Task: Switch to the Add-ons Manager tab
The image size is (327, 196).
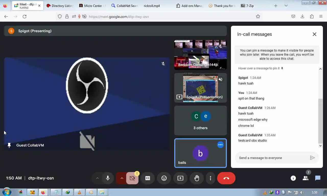Action: pyautogui.click(x=190, y=6)
